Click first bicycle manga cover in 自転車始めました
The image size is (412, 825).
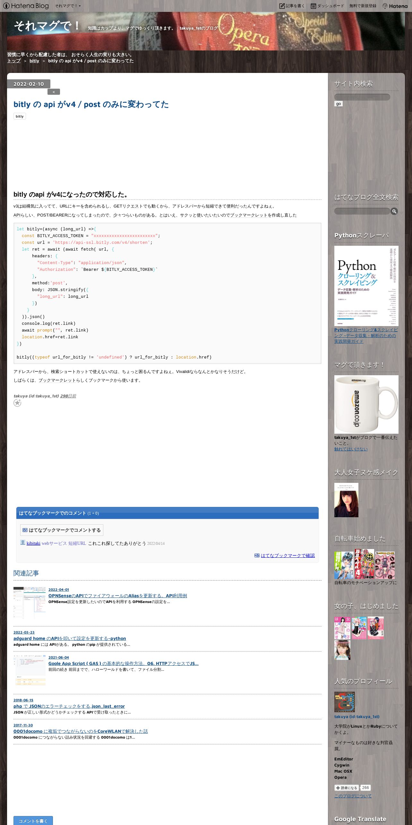point(344,565)
